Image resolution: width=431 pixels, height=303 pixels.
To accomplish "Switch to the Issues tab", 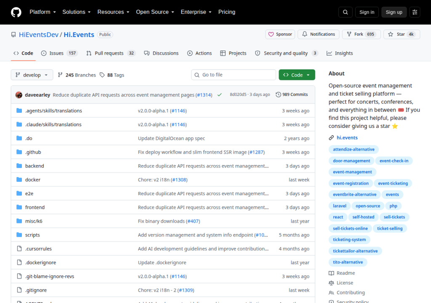I will point(59,53).
